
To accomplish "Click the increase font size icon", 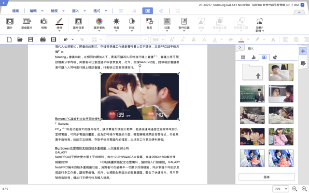I will (172, 40).
